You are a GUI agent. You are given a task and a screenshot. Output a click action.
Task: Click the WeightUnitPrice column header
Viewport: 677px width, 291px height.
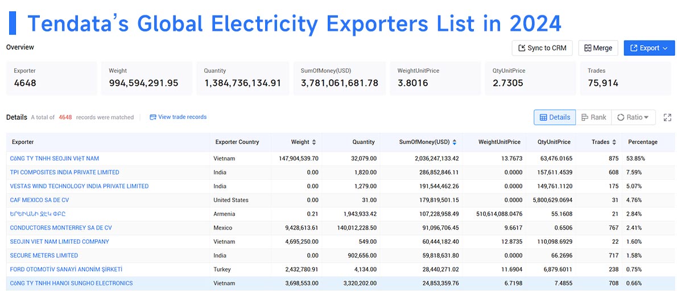tap(499, 142)
